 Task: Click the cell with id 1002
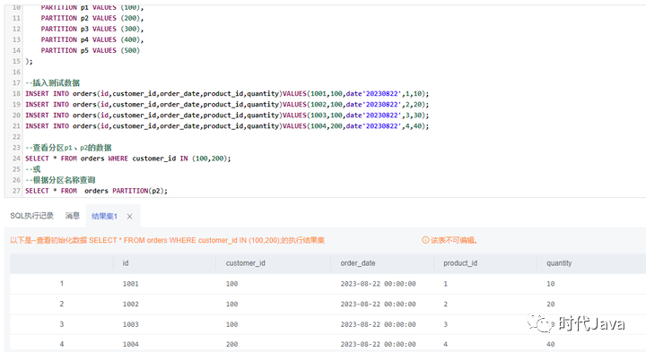(x=131, y=305)
